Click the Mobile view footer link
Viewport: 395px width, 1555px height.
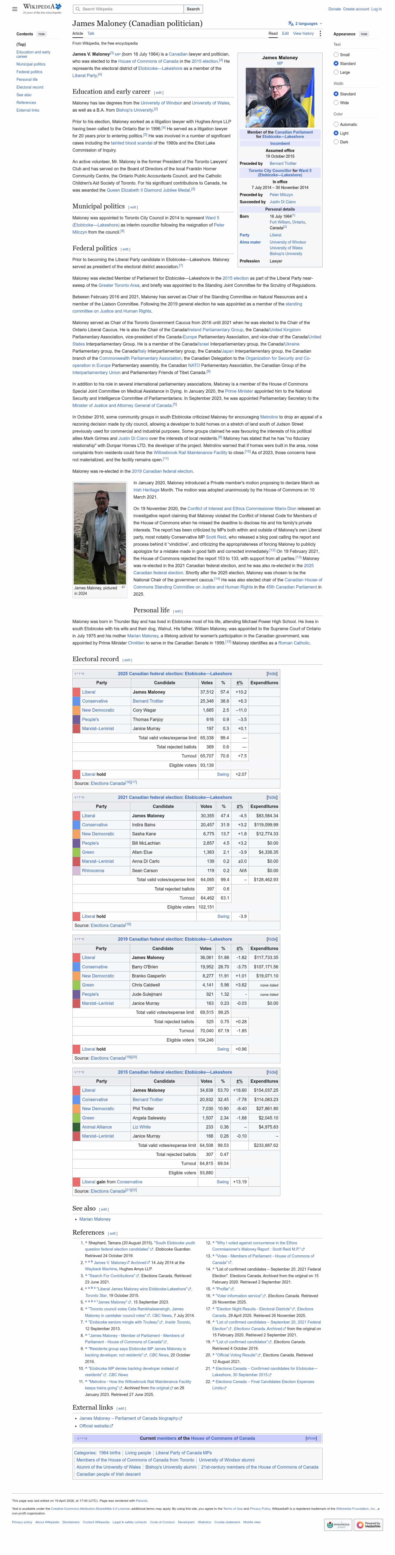tap(252, 1522)
